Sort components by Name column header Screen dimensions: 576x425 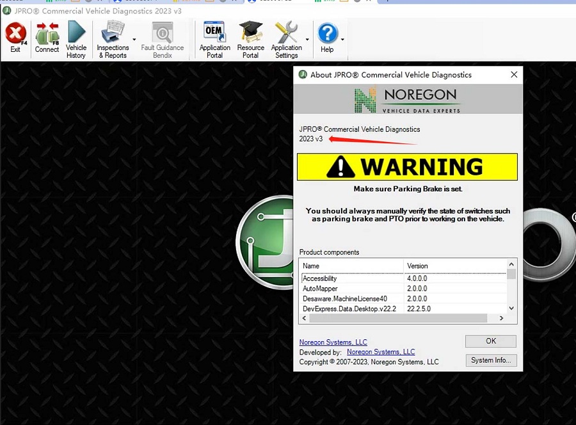tap(351, 266)
